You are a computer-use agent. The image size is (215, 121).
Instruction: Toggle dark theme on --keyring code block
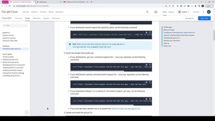(146, 65)
